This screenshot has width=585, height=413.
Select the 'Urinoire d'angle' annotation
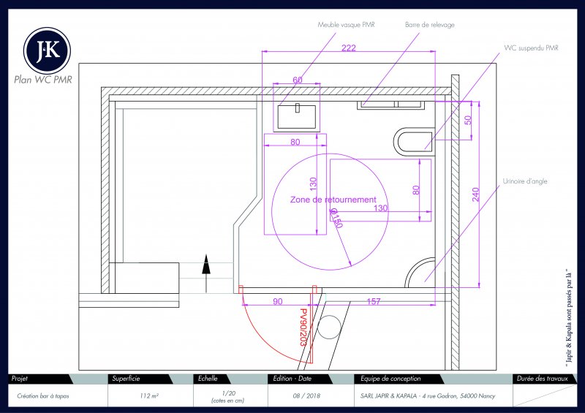[525, 181]
